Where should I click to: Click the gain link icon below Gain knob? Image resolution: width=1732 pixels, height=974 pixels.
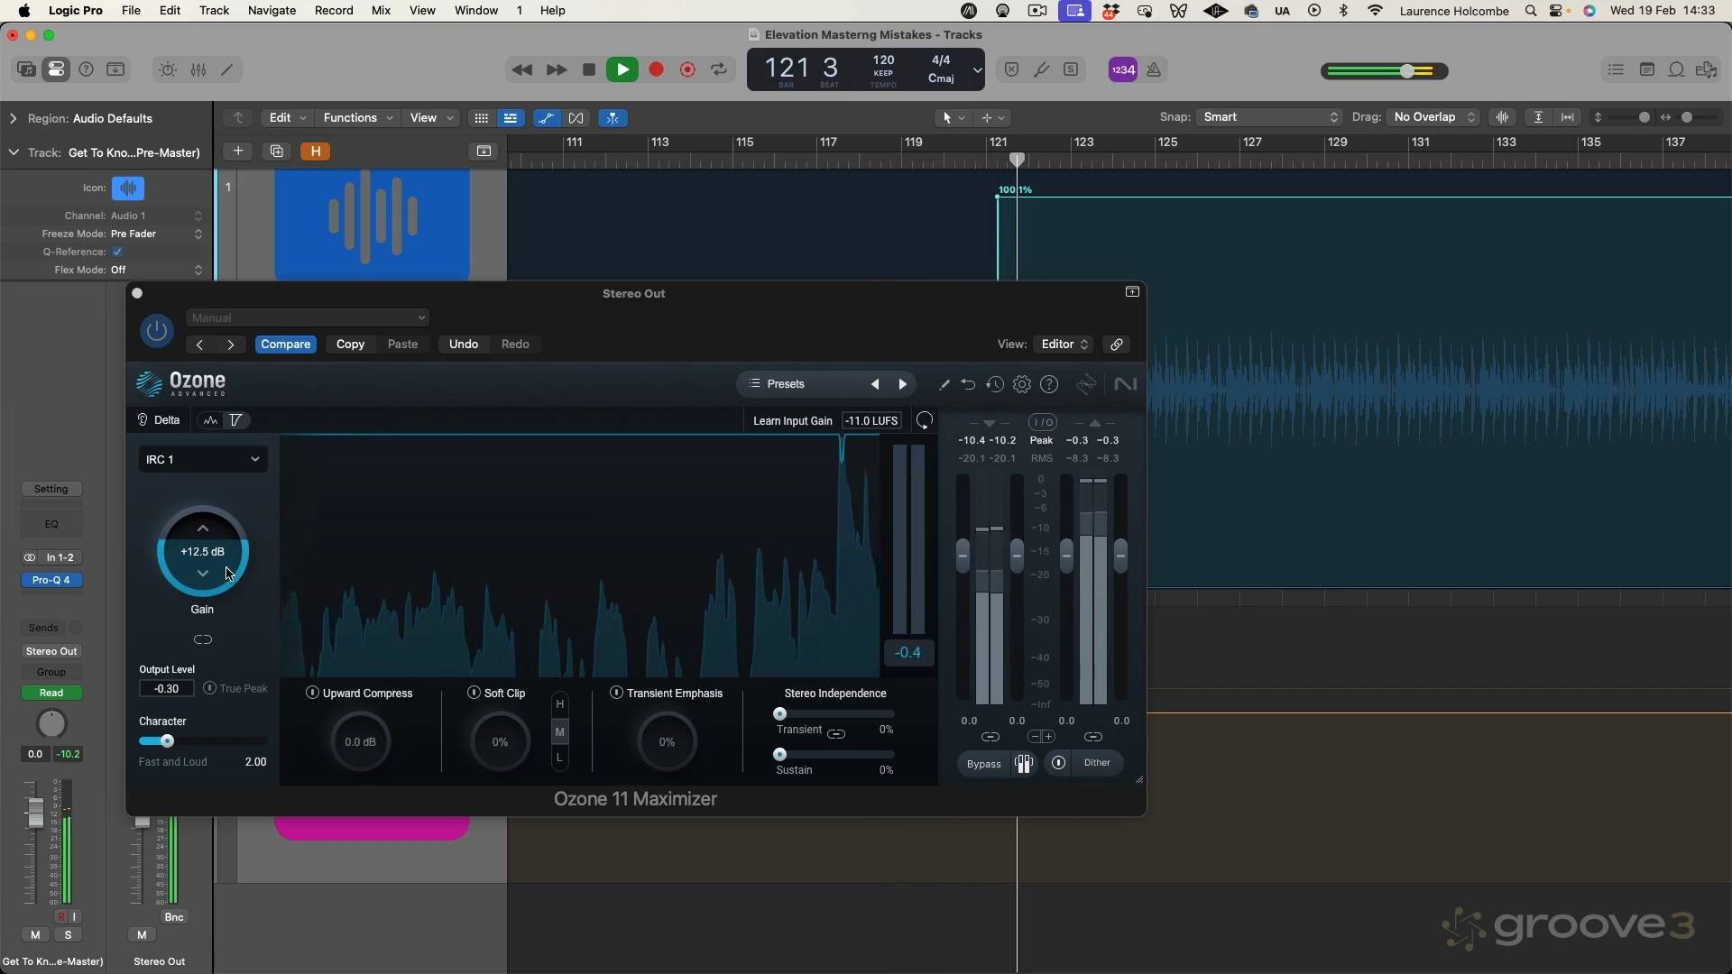[x=203, y=639]
